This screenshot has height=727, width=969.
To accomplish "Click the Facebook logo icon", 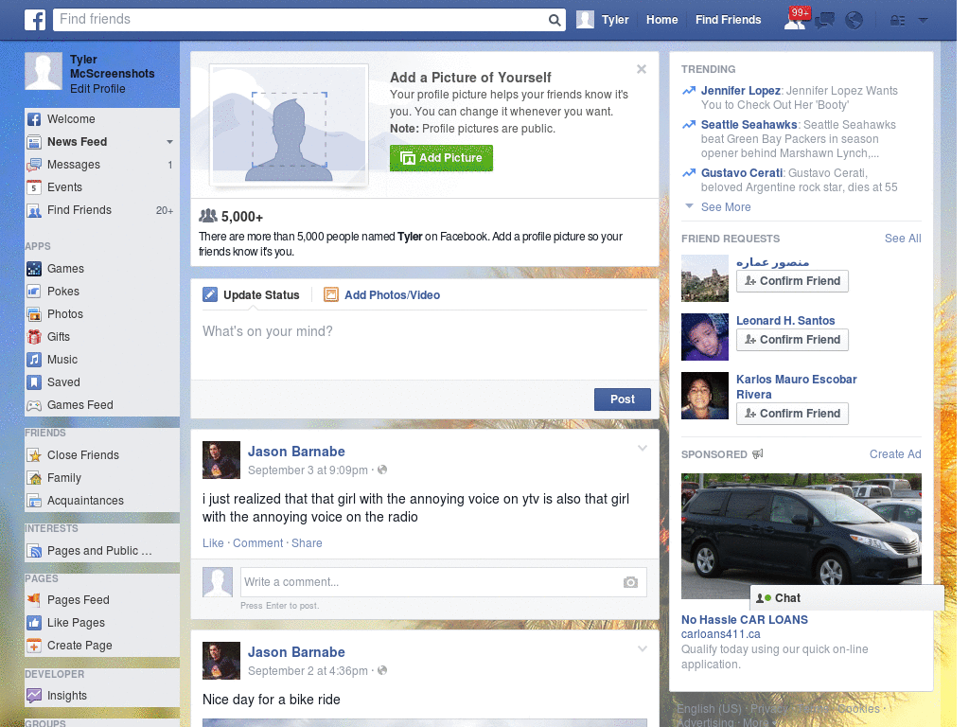I will pyautogui.click(x=35, y=20).
